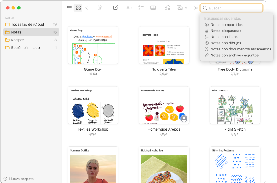Select suggestion Notas bloqueadas
Viewport: 277px width, 183px height.
pos(226,31)
